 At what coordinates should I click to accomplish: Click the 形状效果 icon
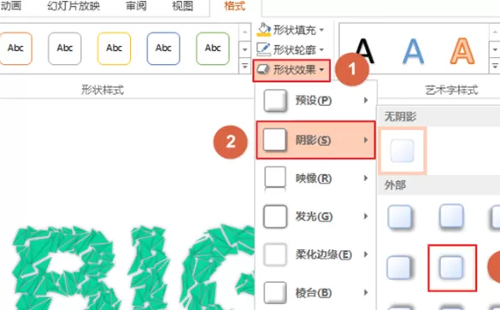pyautogui.click(x=263, y=69)
